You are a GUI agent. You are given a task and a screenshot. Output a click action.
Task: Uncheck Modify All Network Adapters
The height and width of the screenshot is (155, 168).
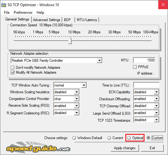click(13, 72)
